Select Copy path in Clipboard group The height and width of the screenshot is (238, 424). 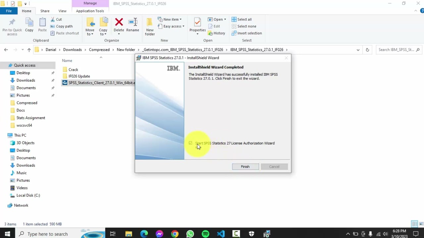click(x=61, y=26)
